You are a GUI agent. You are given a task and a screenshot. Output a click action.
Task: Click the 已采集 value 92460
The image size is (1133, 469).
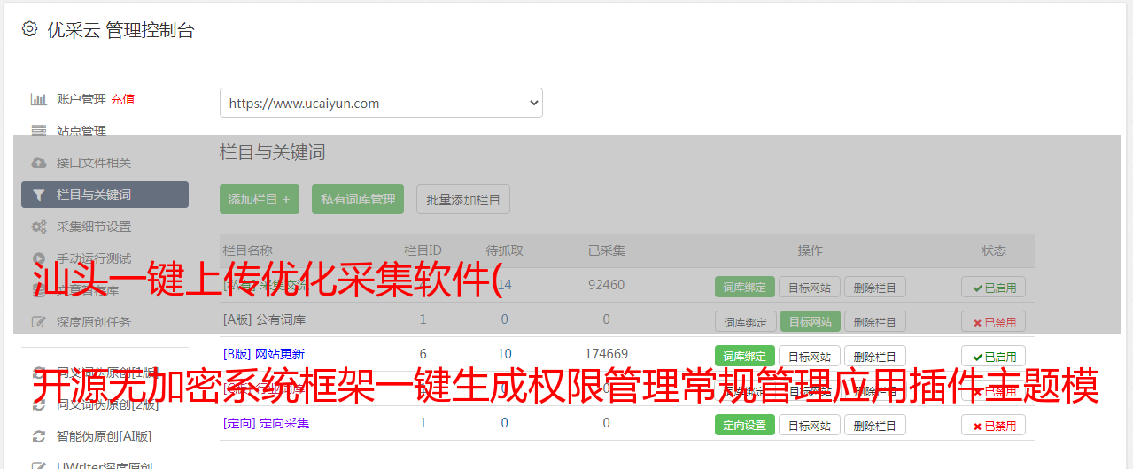[606, 285]
